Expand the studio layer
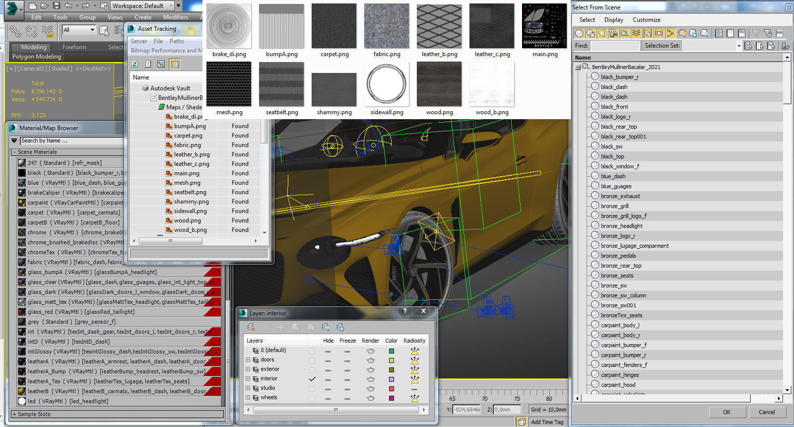 pos(248,388)
